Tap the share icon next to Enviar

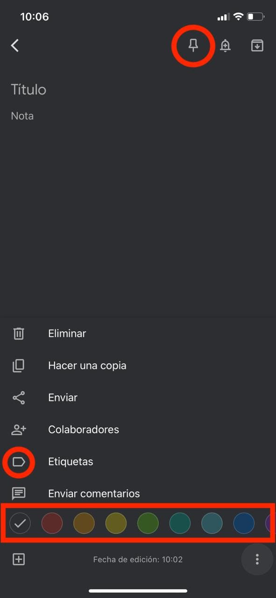point(19,397)
